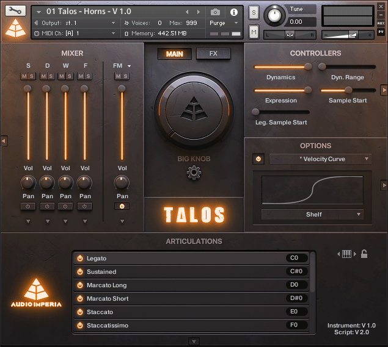Image resolution: width=388 pixels, height=347 pixels.
Task: Expand the bottom panel down arrow
Action: click(x=194, y=342)
